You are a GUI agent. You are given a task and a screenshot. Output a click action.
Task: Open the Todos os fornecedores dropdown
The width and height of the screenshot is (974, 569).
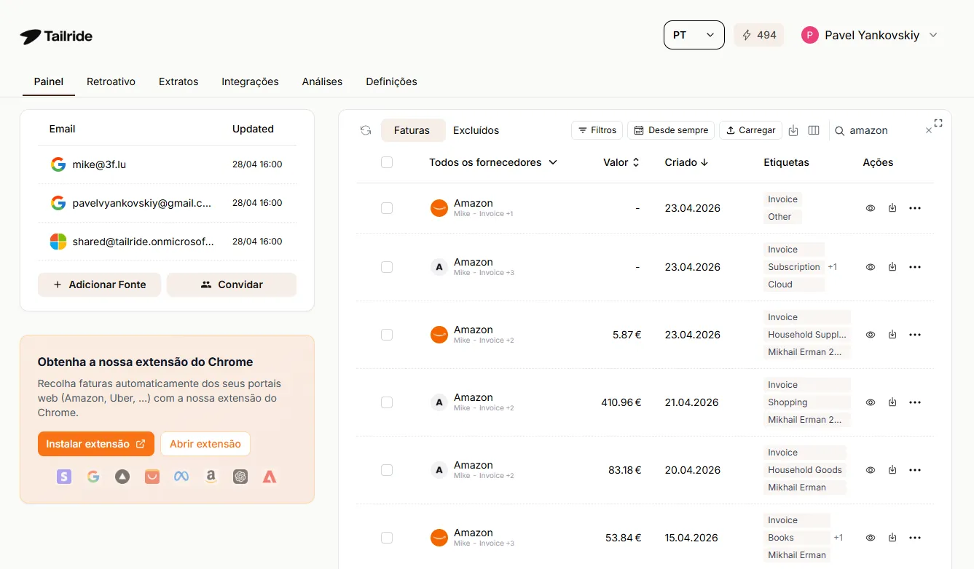pyautogui.click(x=494, y=162)
